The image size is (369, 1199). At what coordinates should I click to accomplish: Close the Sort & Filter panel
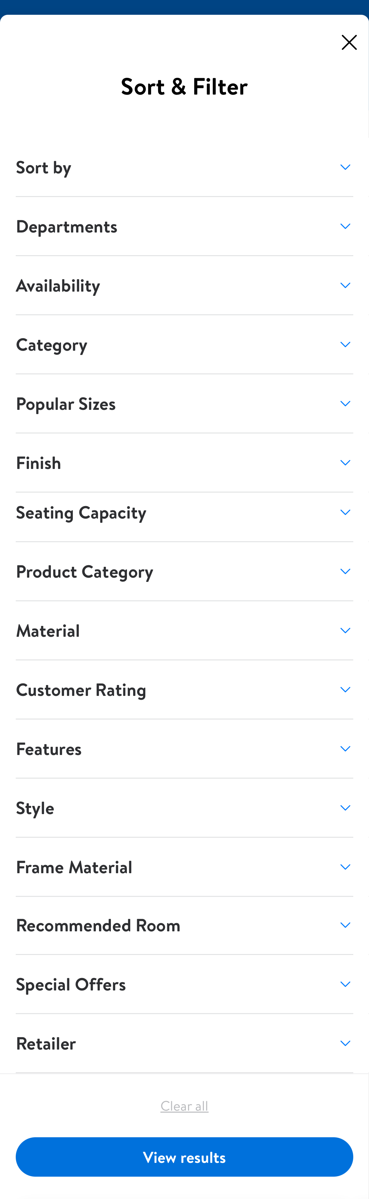click(x=349, y=42)
